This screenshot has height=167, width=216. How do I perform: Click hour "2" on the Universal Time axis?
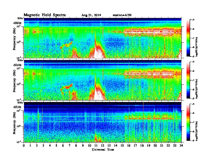pyautogui.click(x=37, y=145)
